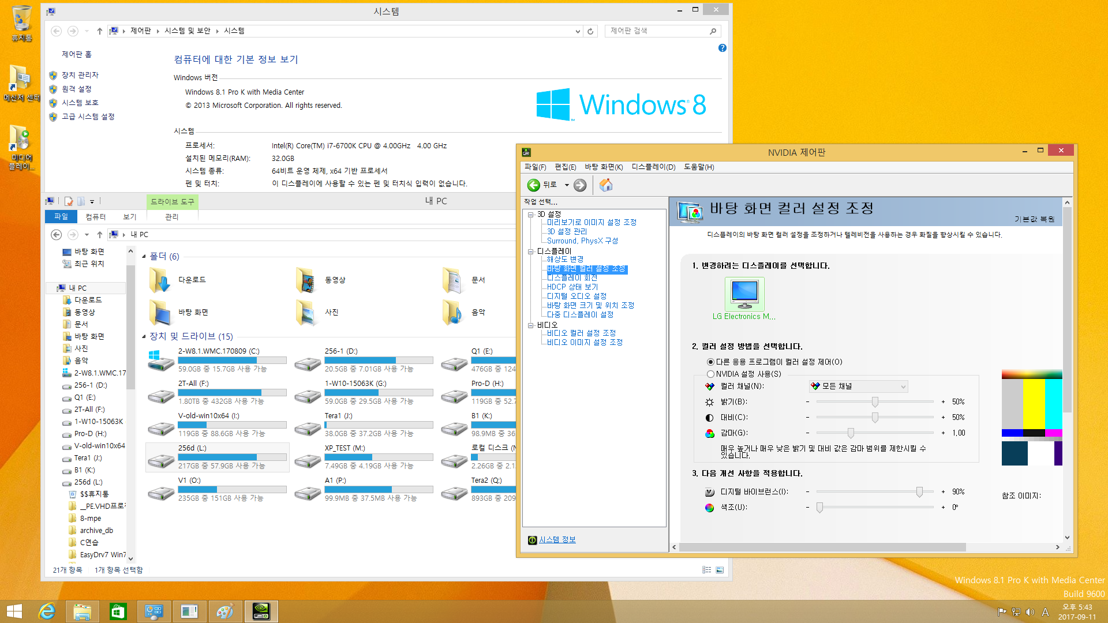Image resolution: width=1108 pixels, height=623 pixels.
Task: Open 고급 시스템 설정 link
Action: click(88, 117)
